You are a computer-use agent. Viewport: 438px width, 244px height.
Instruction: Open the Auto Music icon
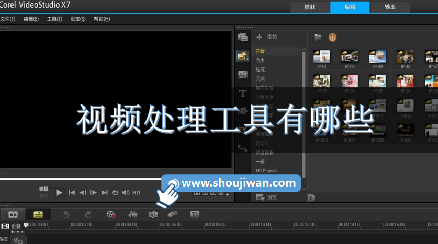[153, 214]
